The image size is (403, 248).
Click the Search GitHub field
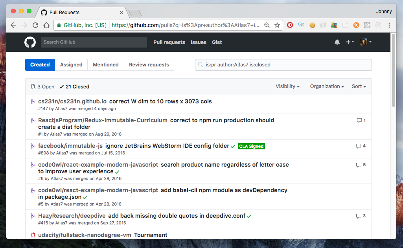(94, 42)
